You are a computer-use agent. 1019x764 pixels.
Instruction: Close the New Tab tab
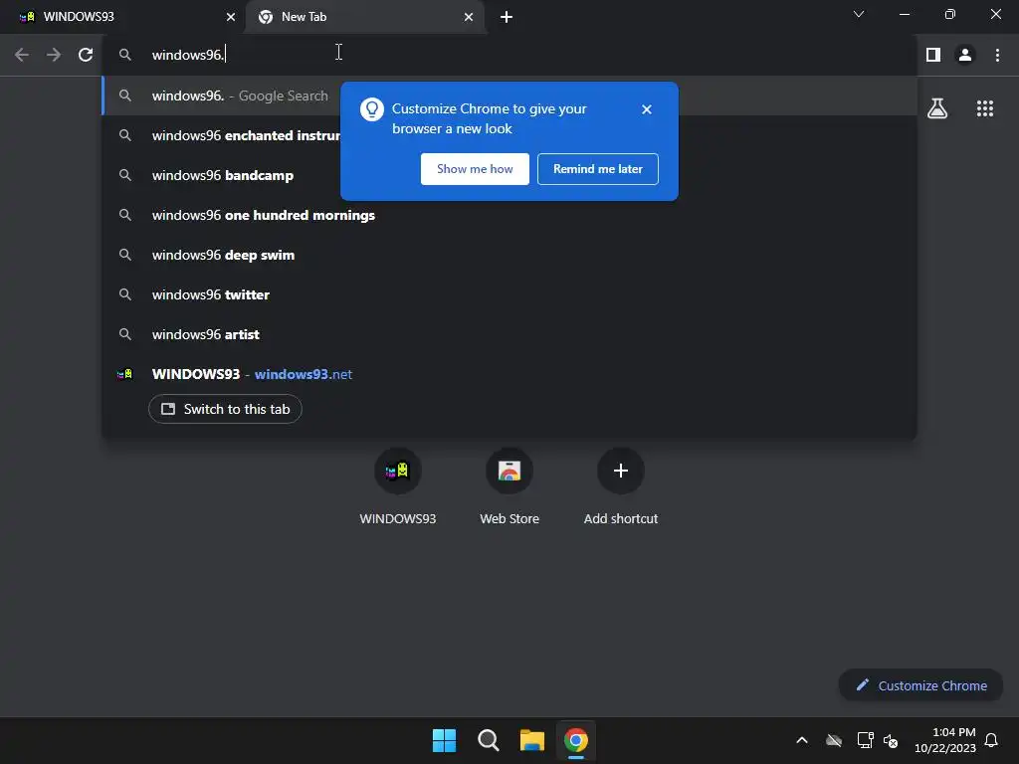pyautogui.click(x=468, y=17)
